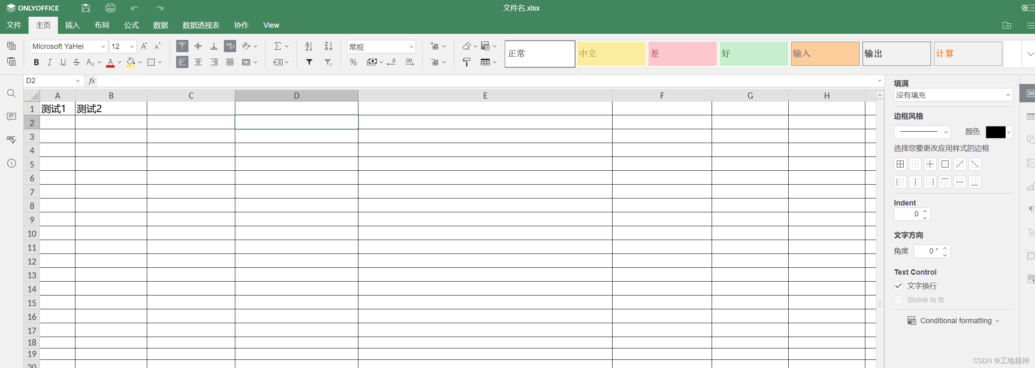Click the black border color swatch
This screenshot has height=368, width=1035.
click(995, 132)
